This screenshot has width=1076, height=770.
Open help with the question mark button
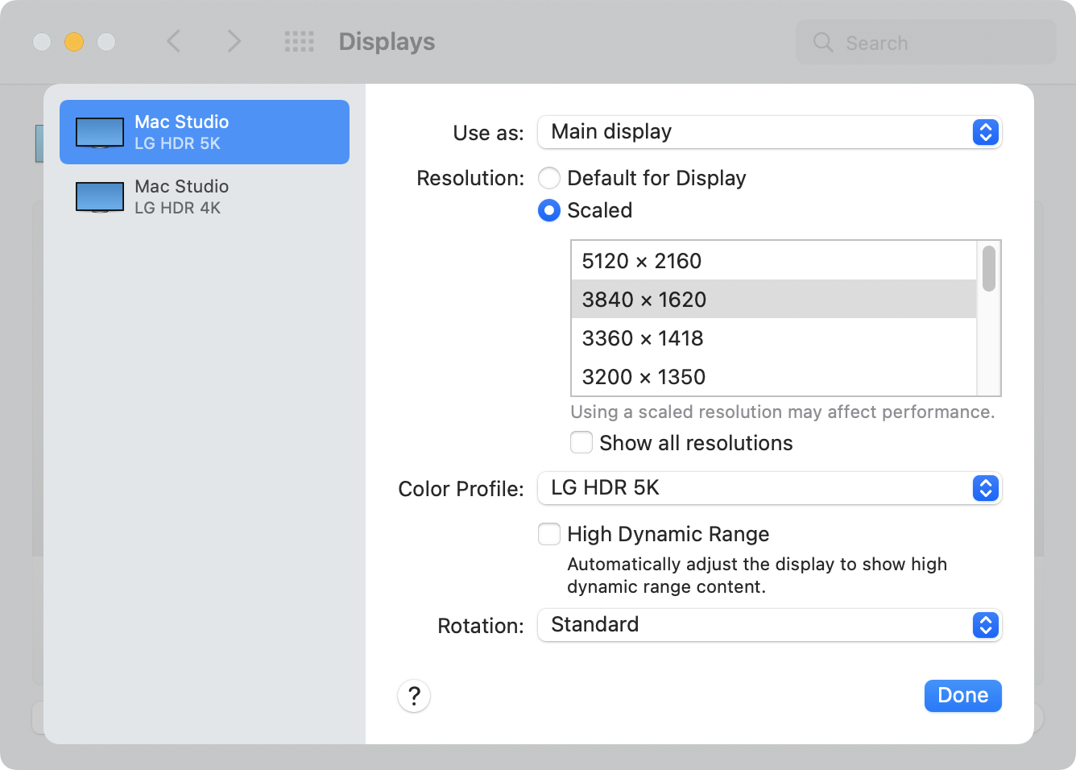pyautogui.click(x=414, y=696)
